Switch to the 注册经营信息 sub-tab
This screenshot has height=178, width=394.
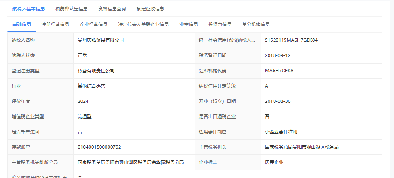55,24
